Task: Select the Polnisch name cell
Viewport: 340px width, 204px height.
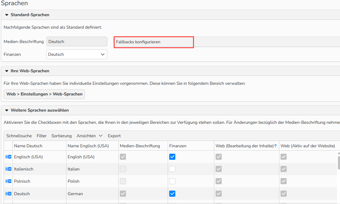Action: (39, 181)
